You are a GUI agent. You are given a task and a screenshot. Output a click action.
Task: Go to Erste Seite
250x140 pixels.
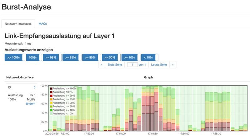115,65
